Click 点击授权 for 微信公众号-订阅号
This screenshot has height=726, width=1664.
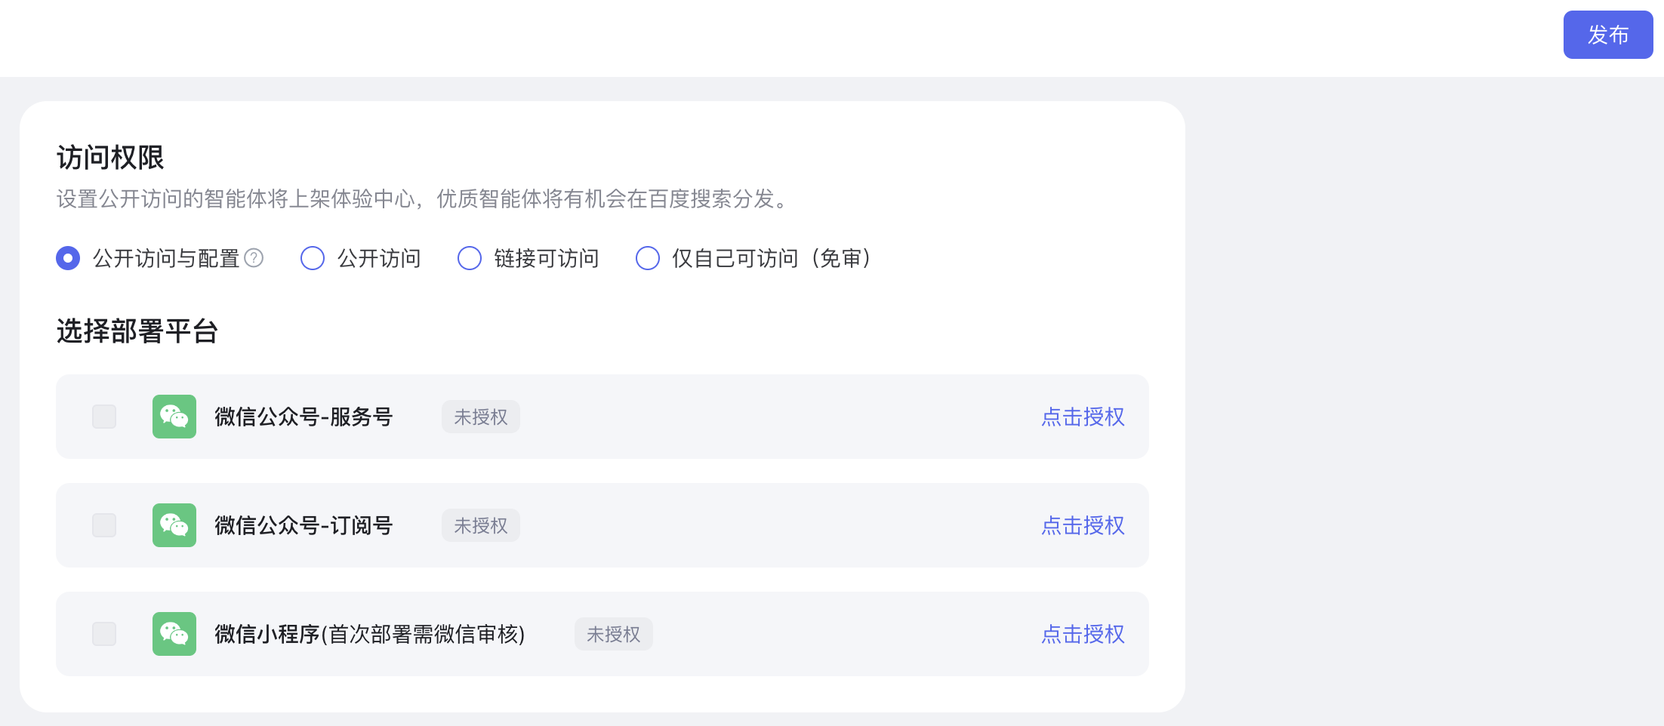click(1083, 525)
